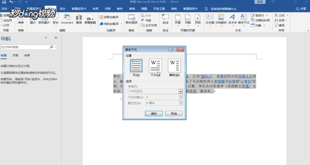
Task: Insert online video (联机视频)
Action: 132,19
